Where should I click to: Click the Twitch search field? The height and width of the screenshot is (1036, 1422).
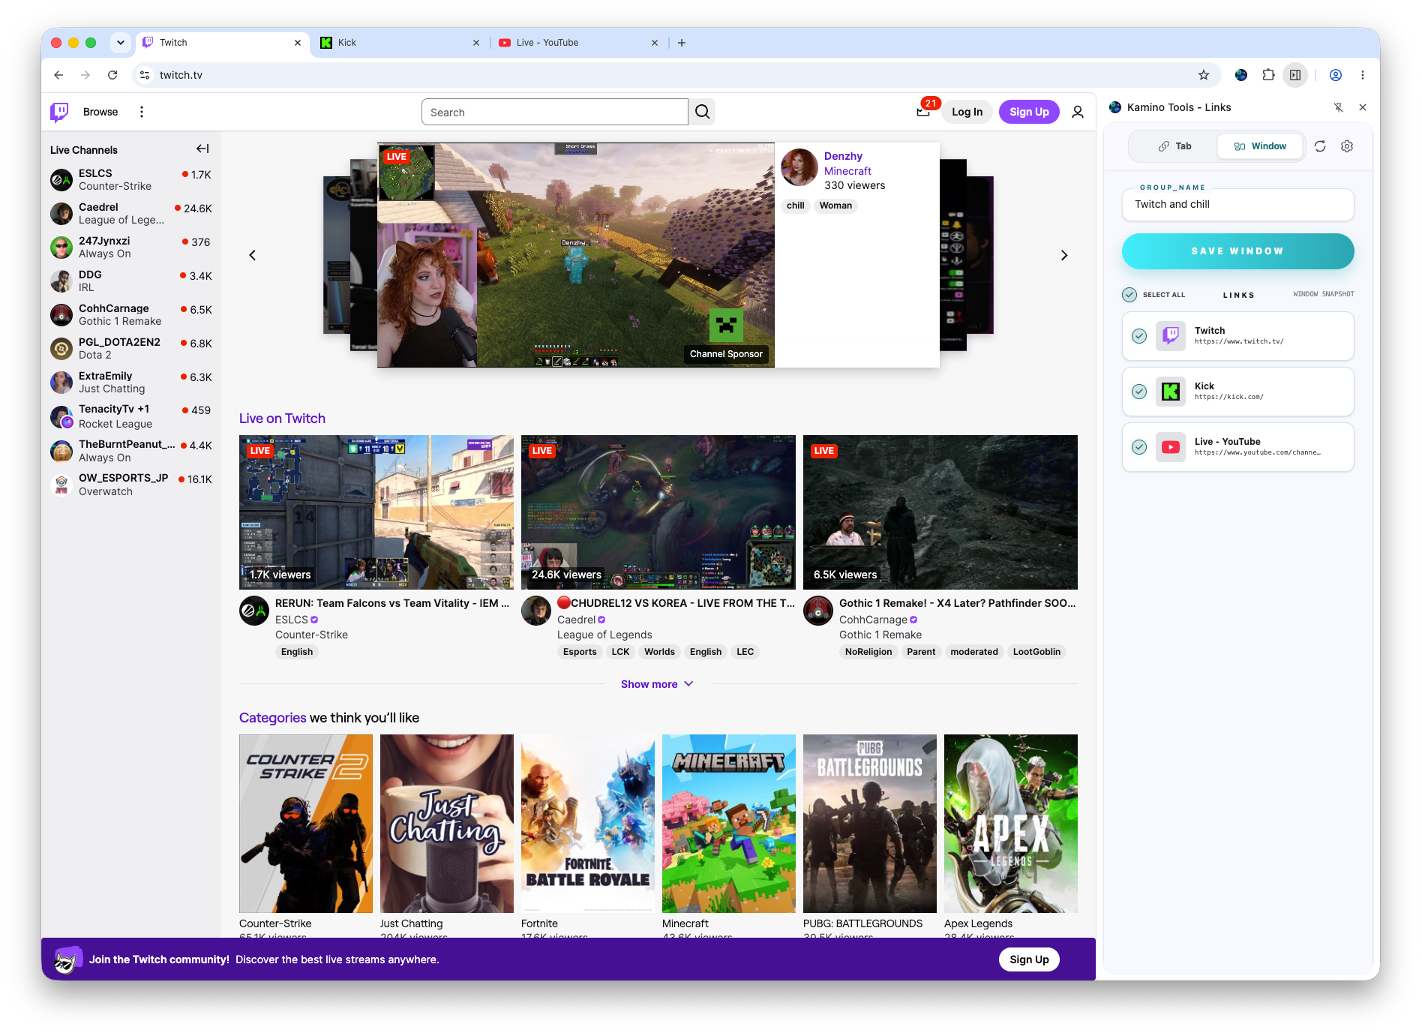click(x=555, y=112)
